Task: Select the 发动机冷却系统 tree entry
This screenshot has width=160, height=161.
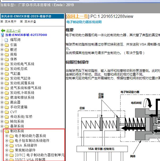Action: (22, 93)
